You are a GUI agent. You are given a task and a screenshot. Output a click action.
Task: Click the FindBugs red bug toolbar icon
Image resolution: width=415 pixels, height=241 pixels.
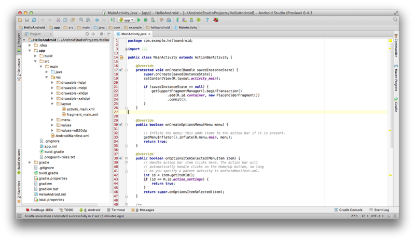coord(216,20)
